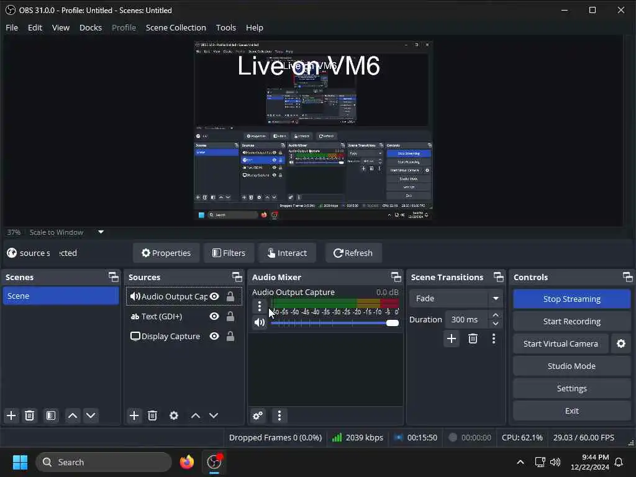Image resolution: width=636 pixels, height=477 pixels.
Task: Open the Help menu
Action: [x=255, y=27]
